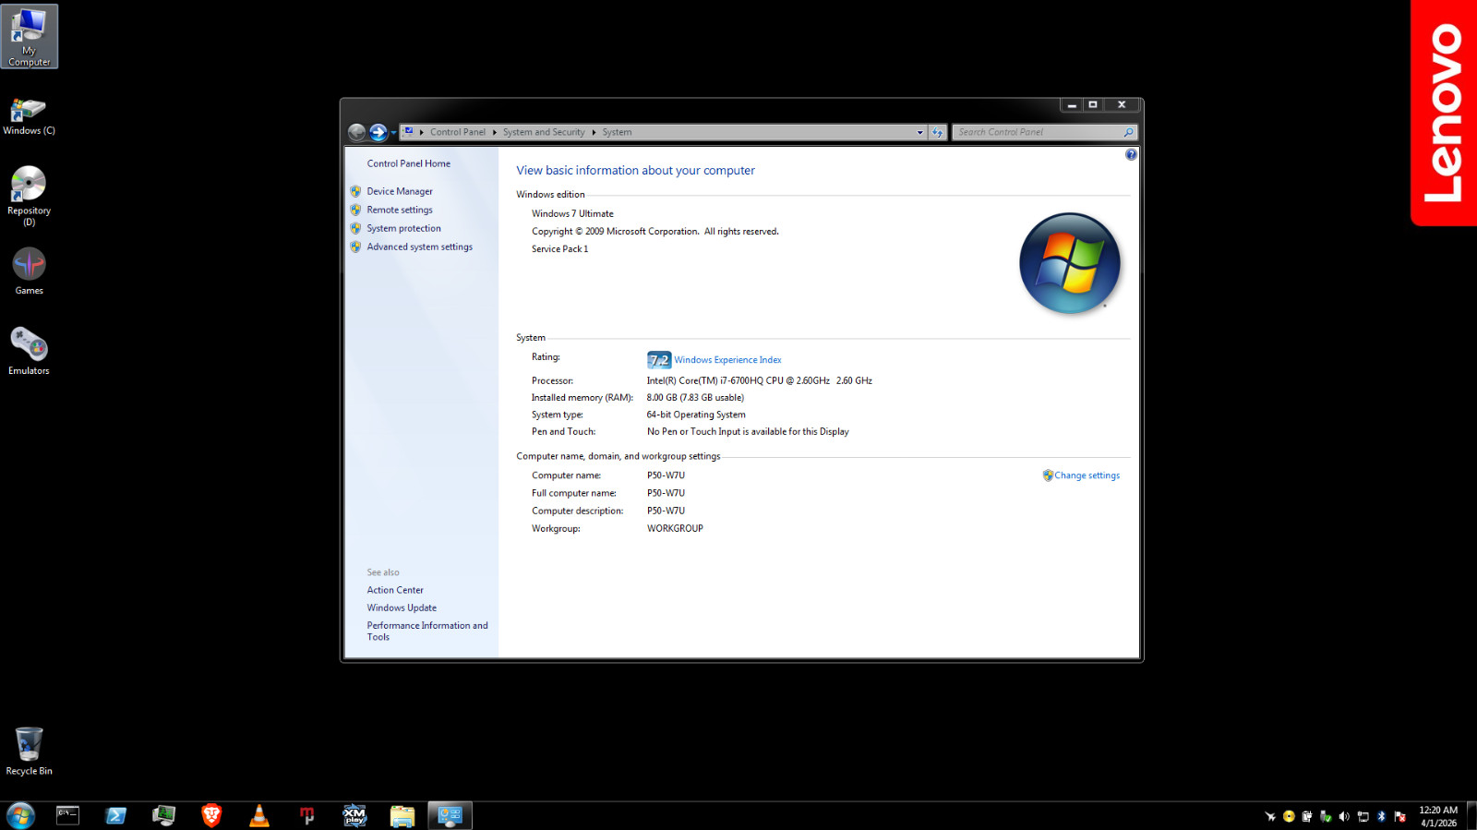Image resolution: width=1477 pixels, height=830 pixels.
Task: Expand the arrow before Control Panel breadcrumb
Action: (422, 132)
